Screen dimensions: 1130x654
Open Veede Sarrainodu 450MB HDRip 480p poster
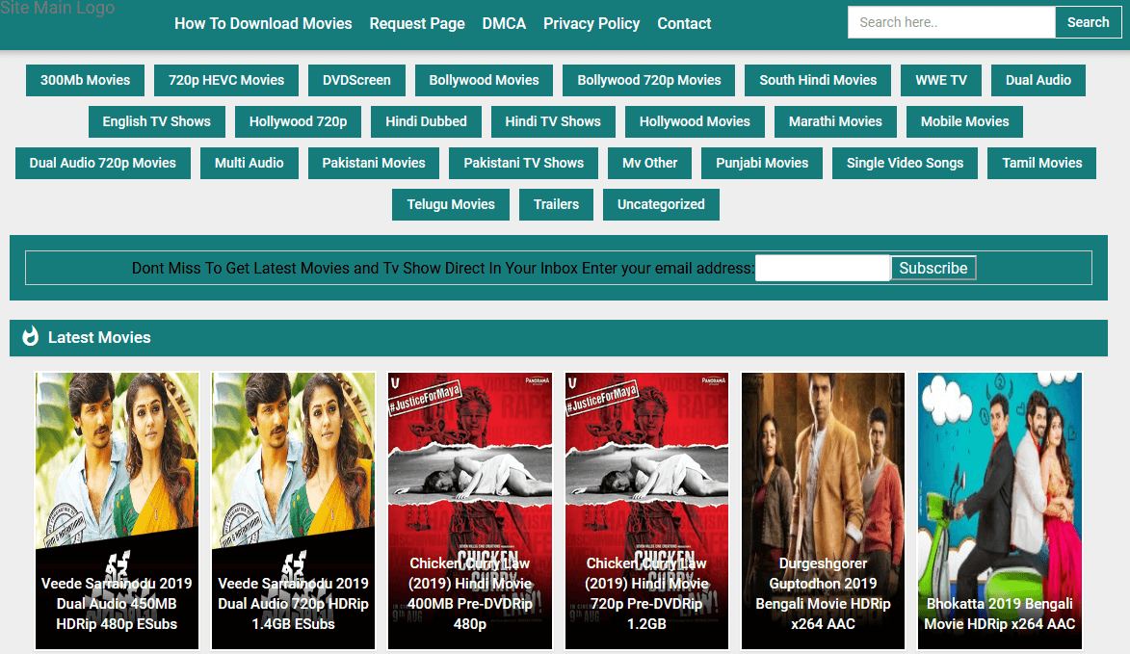[x=117, y=510]
